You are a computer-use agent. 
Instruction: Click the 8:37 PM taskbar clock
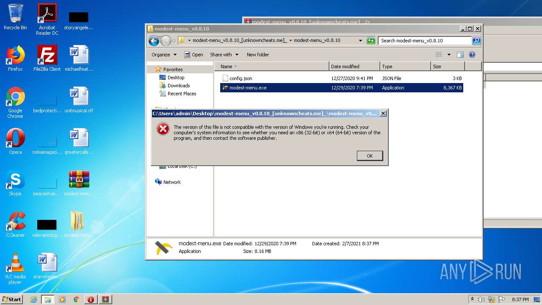(x=520, y=299)
